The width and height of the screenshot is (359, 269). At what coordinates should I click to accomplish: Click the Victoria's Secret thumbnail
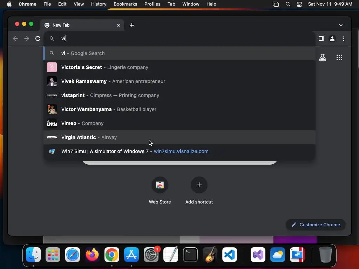pyautogui.click(x=52, y=67)
